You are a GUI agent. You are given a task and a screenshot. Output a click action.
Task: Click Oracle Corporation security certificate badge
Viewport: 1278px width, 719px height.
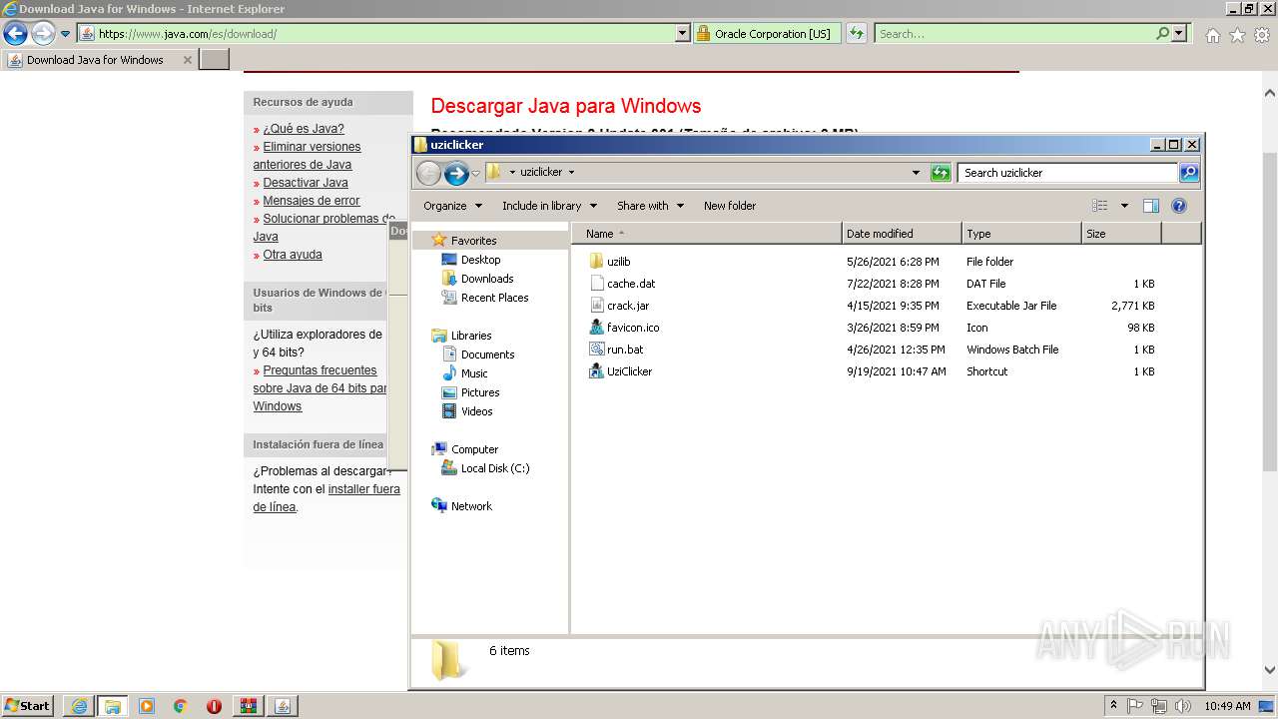(765, 34)
